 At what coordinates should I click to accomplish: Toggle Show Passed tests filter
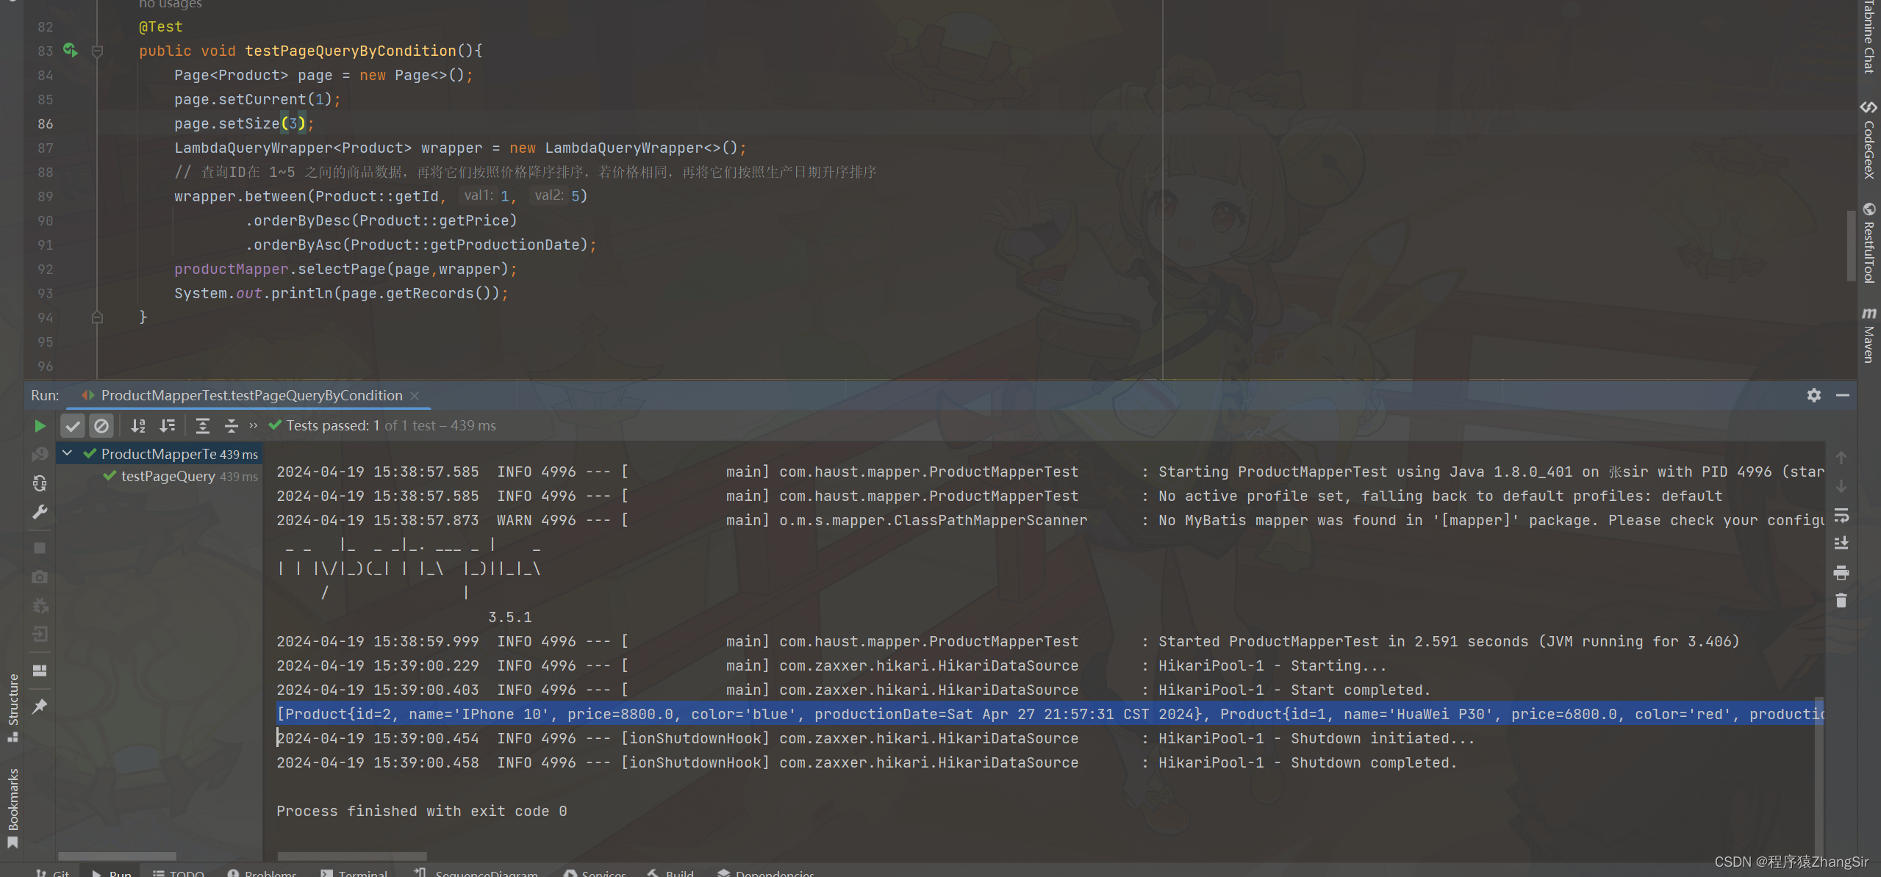(x=73, y=426)
